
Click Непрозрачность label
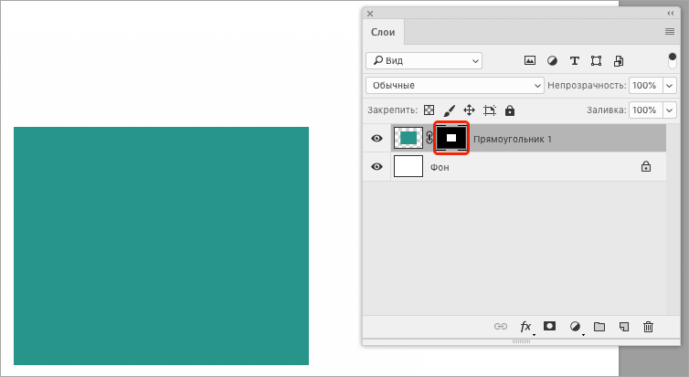587,86
